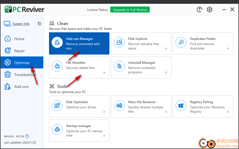Click the System Info monitor icon
239x149 pixels.
[x=7, y=24]
